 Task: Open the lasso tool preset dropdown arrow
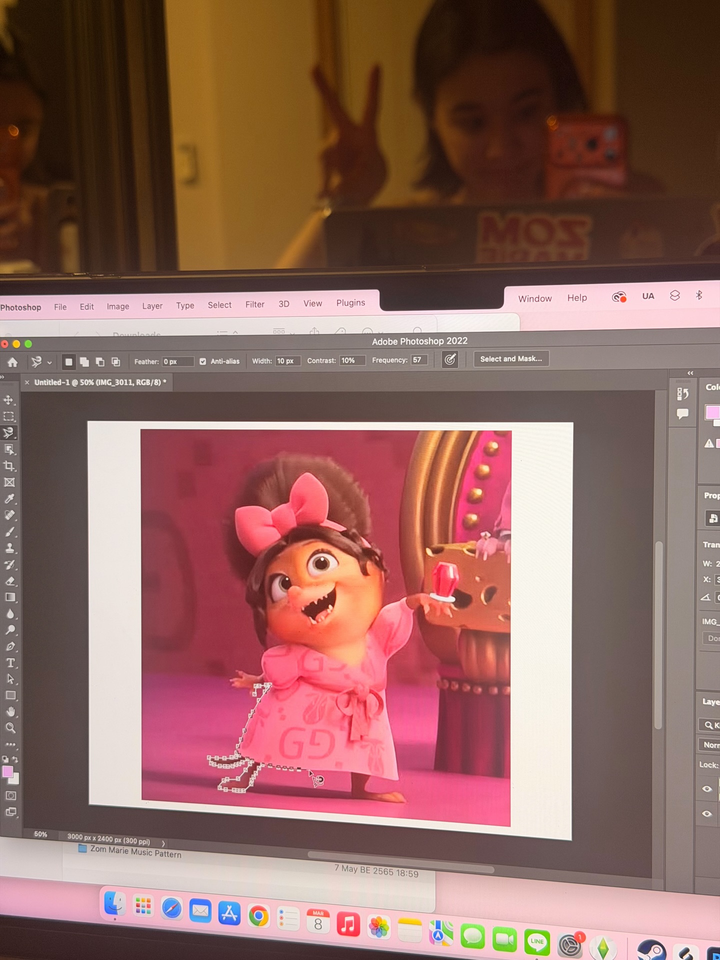pyautogui.click(x=49, y=362)
